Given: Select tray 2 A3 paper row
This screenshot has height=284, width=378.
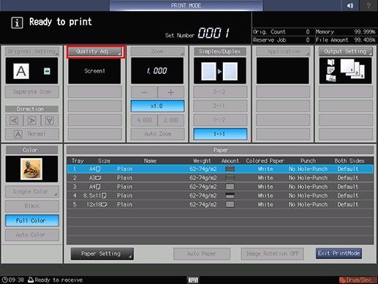Looking at the screenshot, I should point(220,178).
